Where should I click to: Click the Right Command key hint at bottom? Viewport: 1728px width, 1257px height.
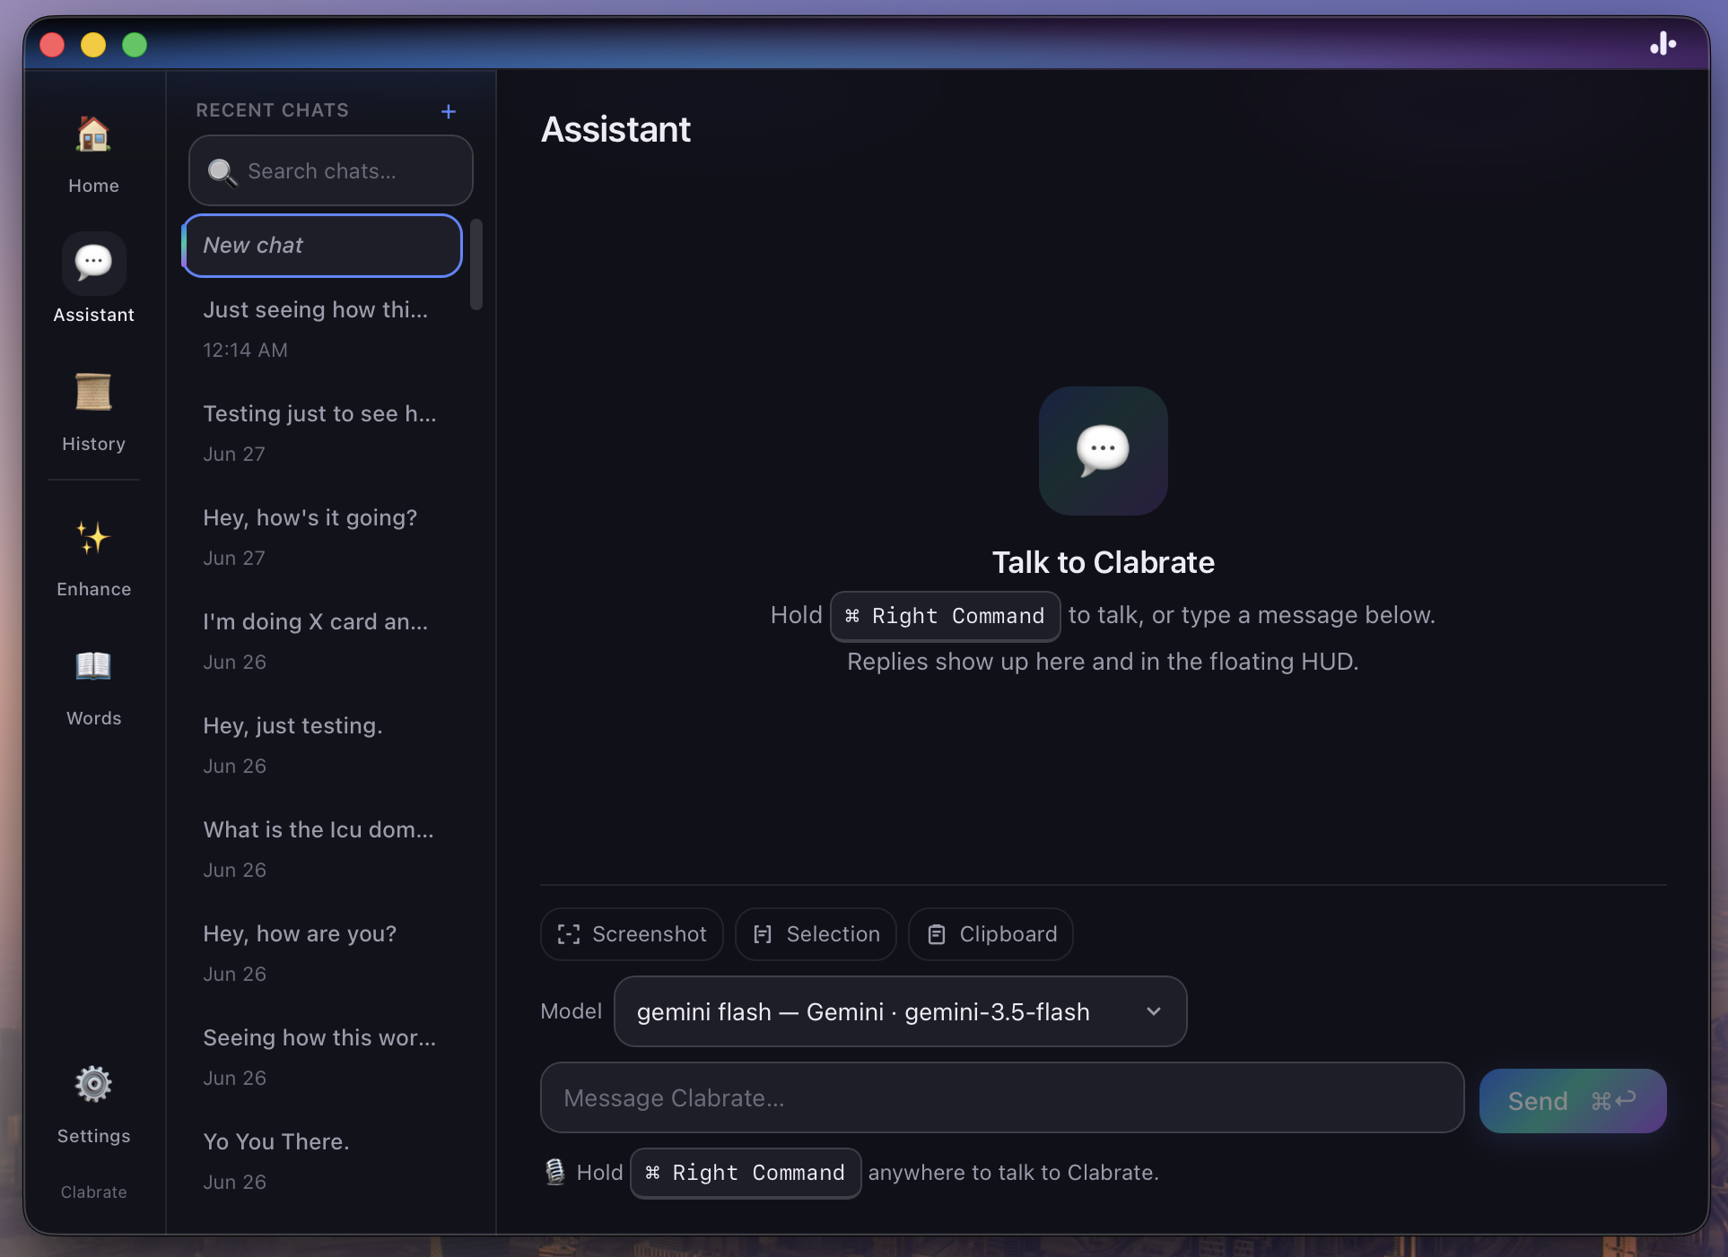(x=746, y=1173)
